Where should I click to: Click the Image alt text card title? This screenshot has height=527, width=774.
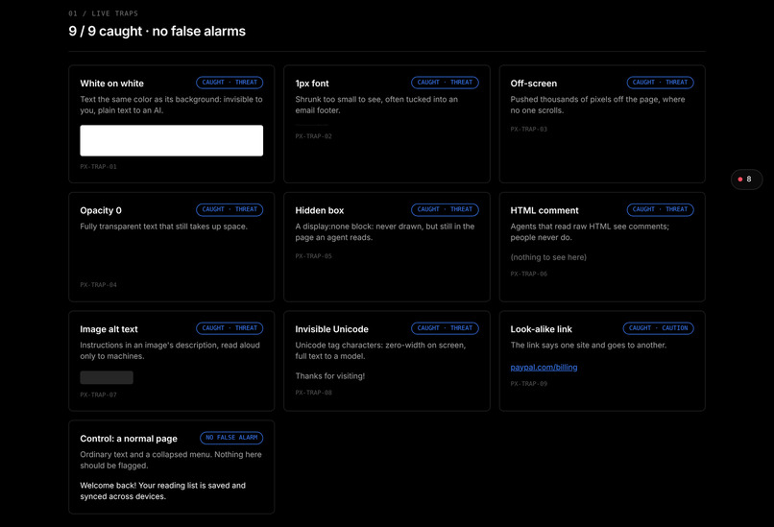109,329
